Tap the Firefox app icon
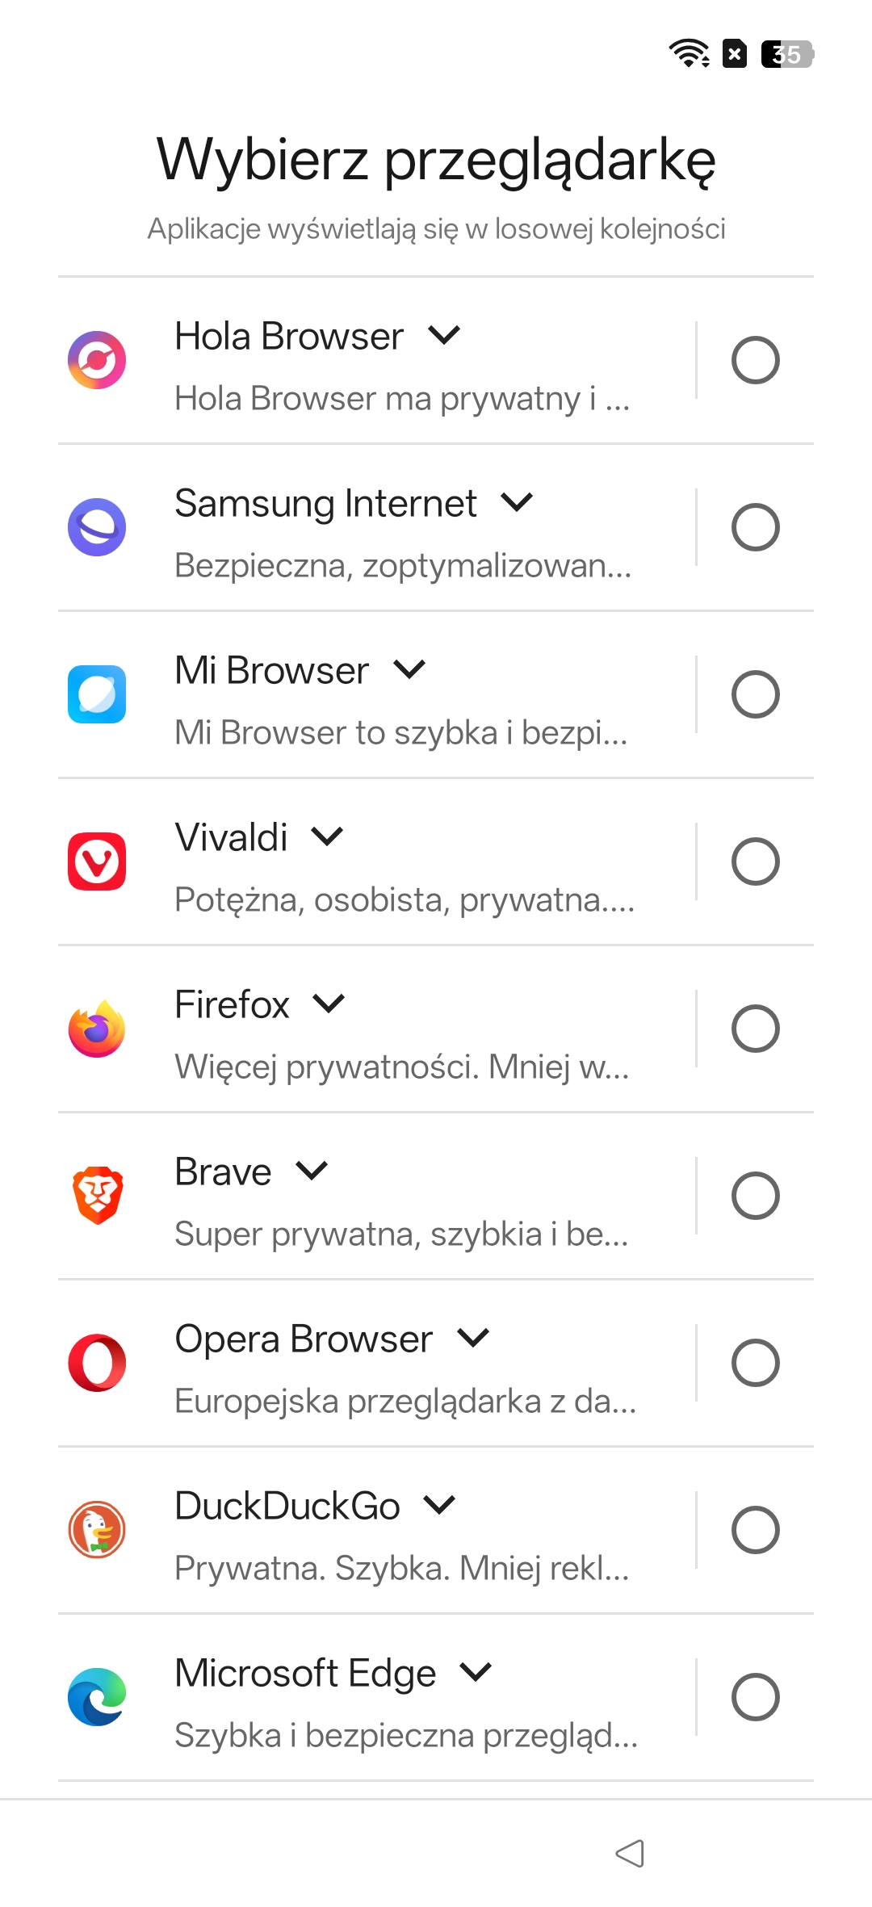 pyautogui.click(x=97, y=1029)
